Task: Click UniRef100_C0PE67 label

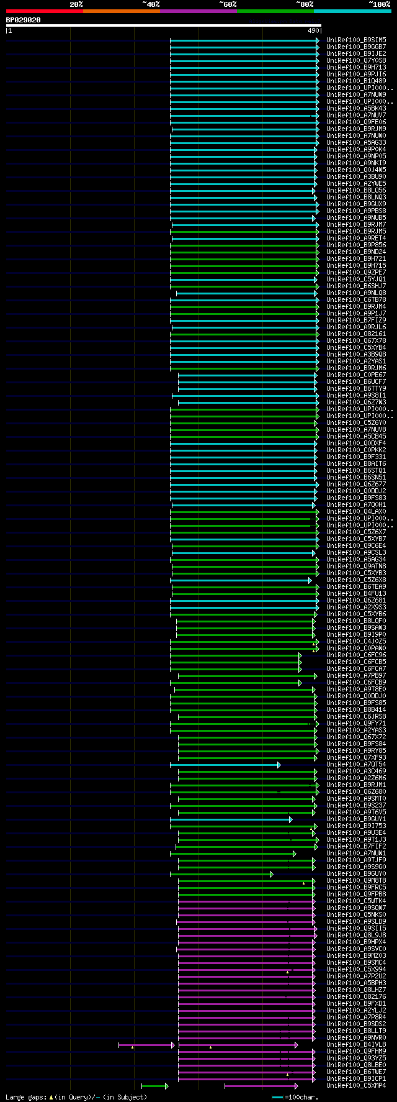Action: (356, 375)
